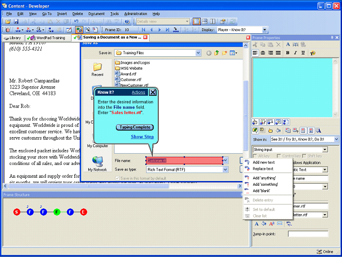
Task: Open the File menu
Action: [9, 14]
